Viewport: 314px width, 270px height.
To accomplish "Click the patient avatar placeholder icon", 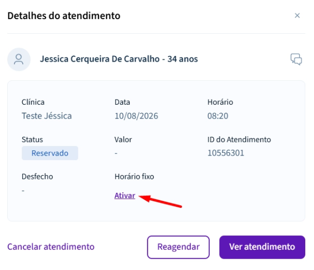I will click(19, 59).
